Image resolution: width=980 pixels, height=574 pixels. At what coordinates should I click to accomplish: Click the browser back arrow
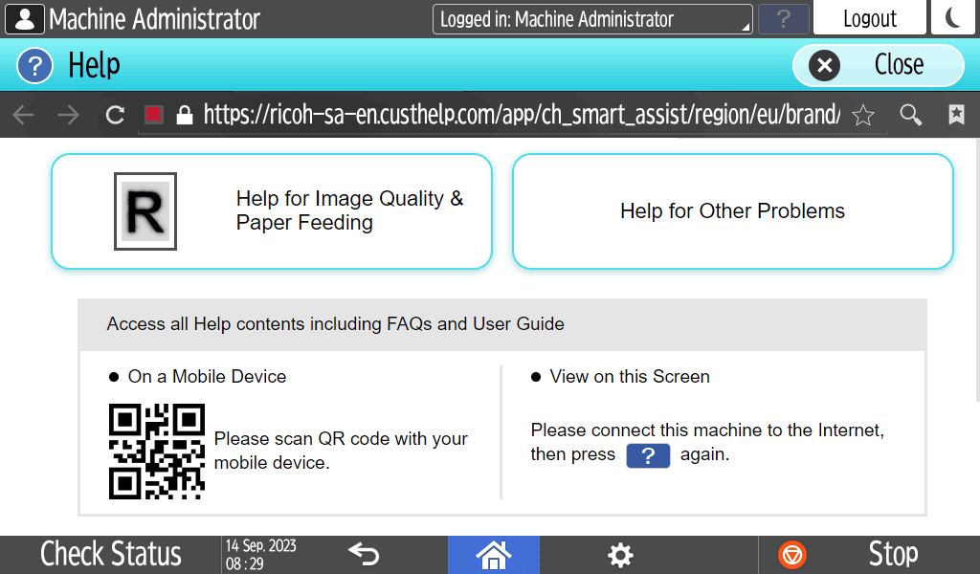coord(23,116)
